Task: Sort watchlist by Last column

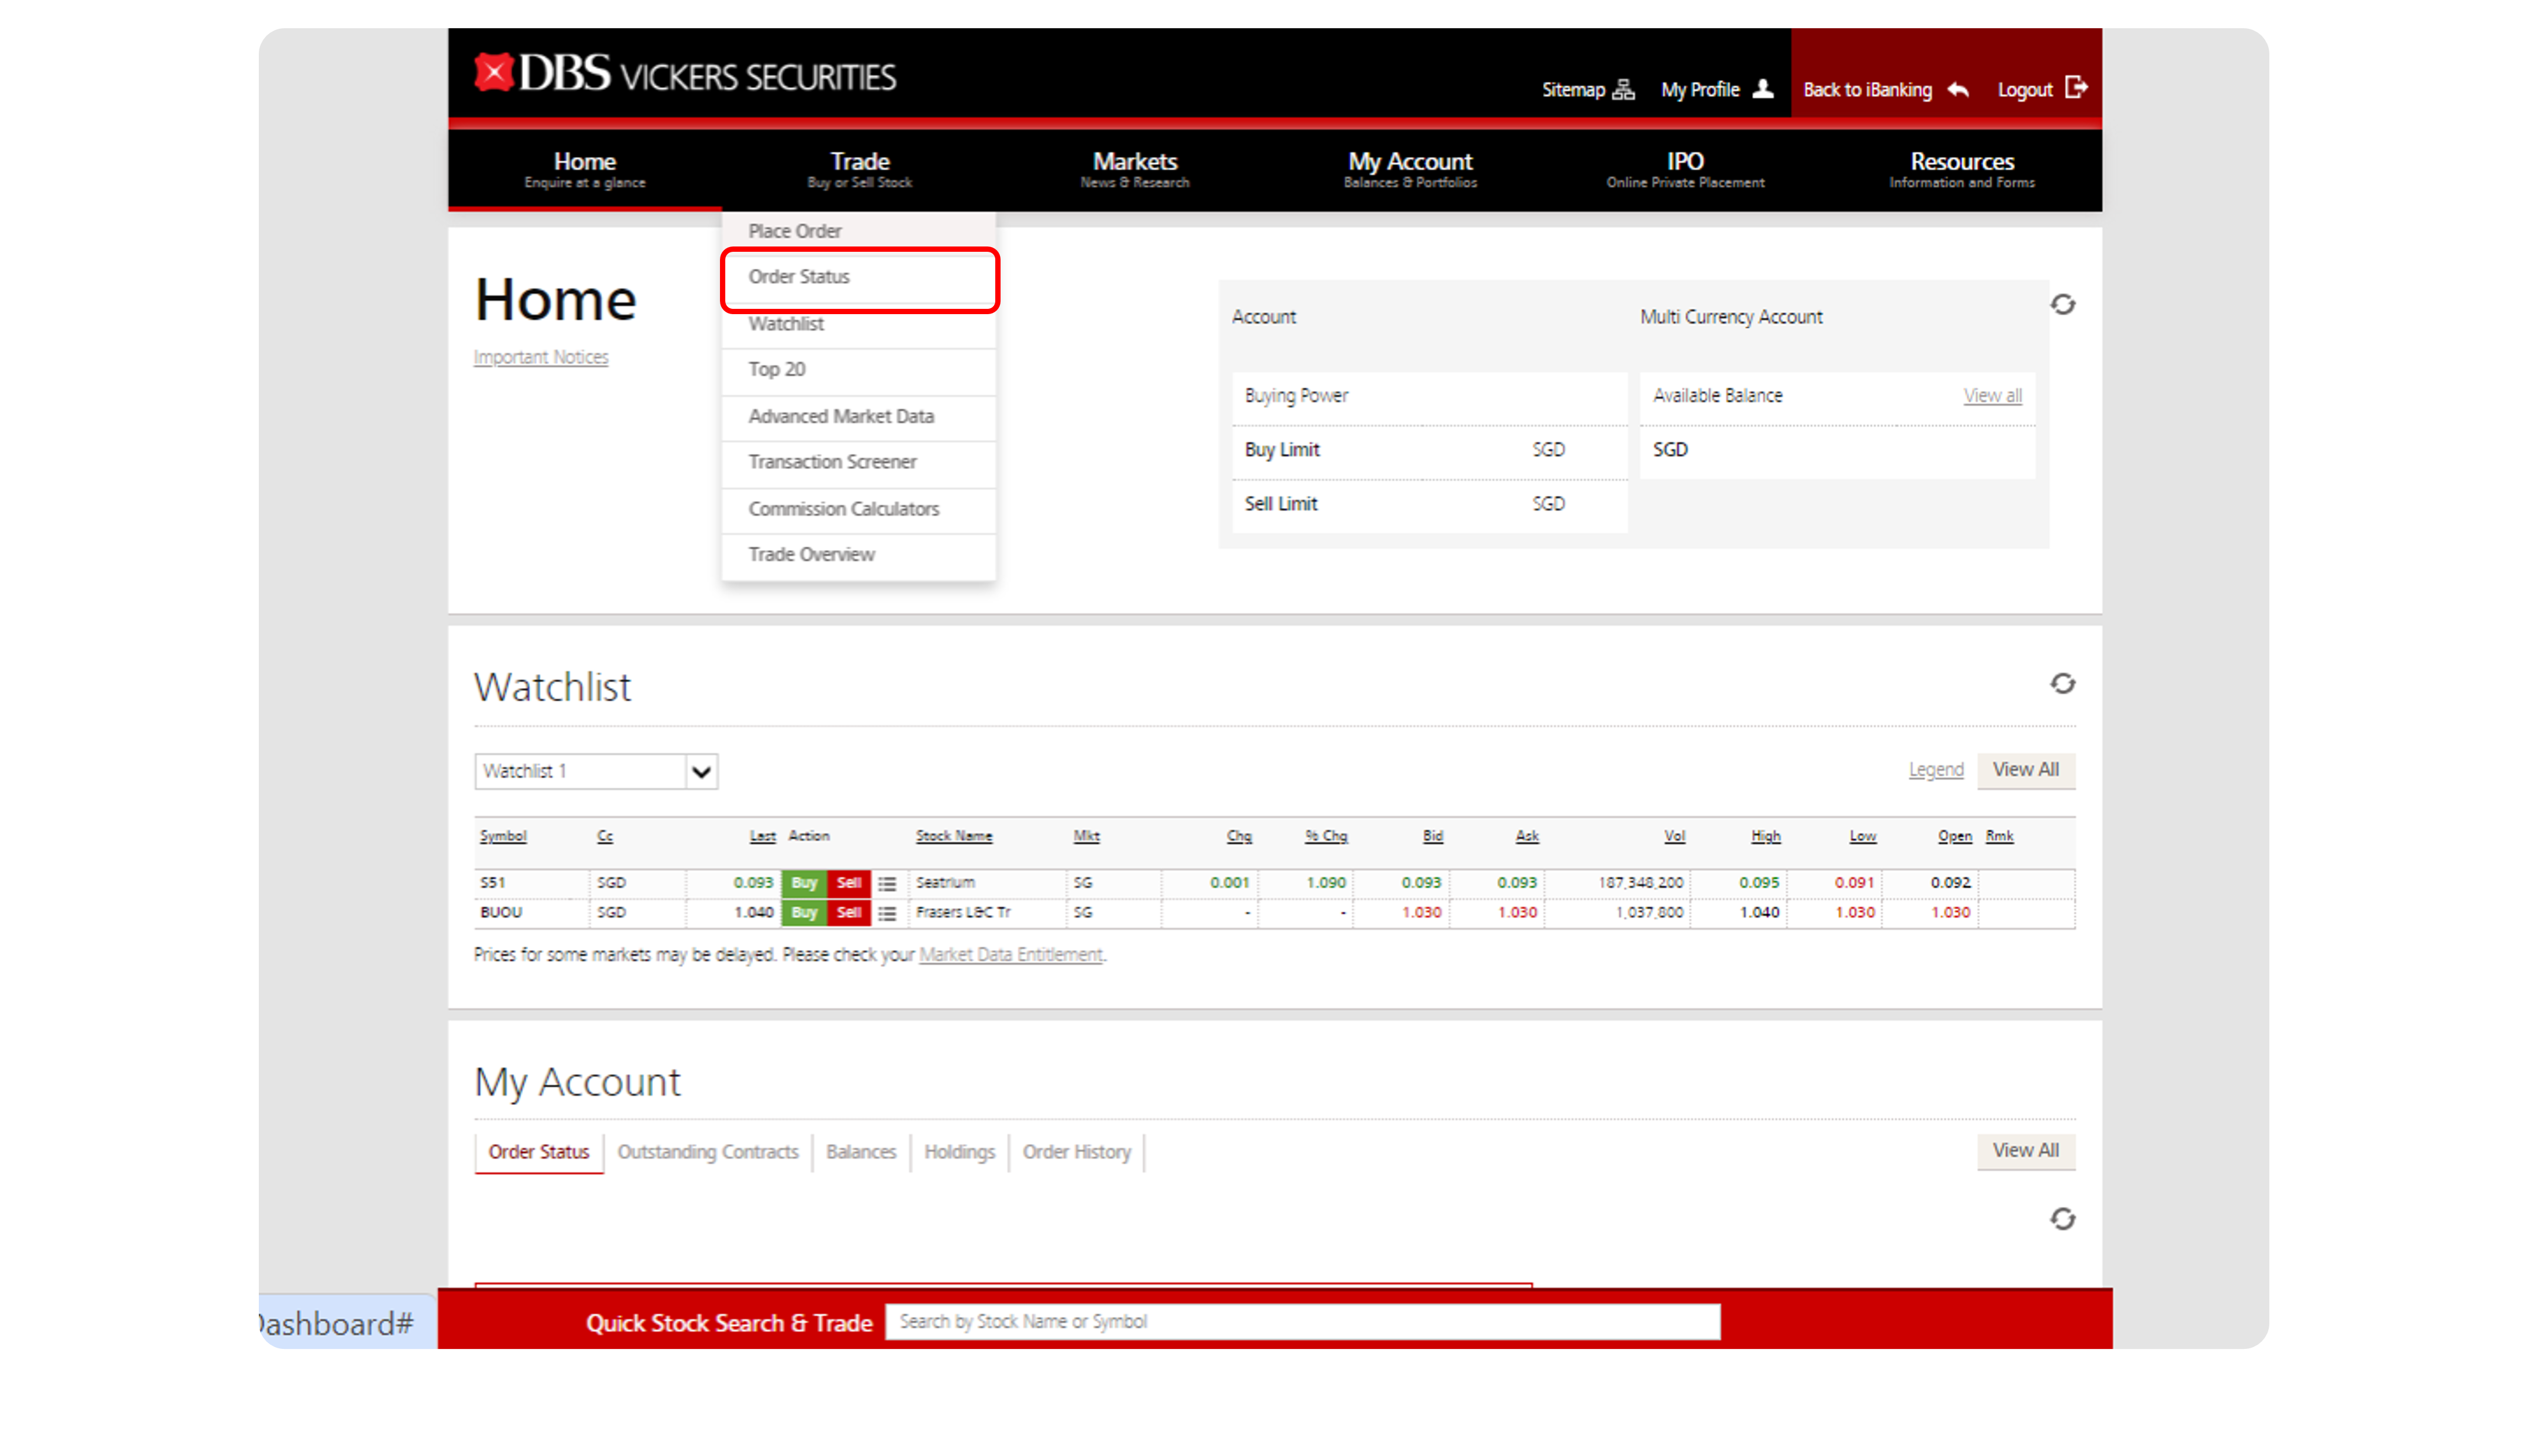Action: click(x=763, y=836)
